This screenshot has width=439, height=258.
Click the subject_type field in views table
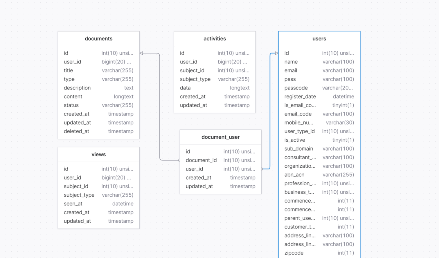[79, 195]
